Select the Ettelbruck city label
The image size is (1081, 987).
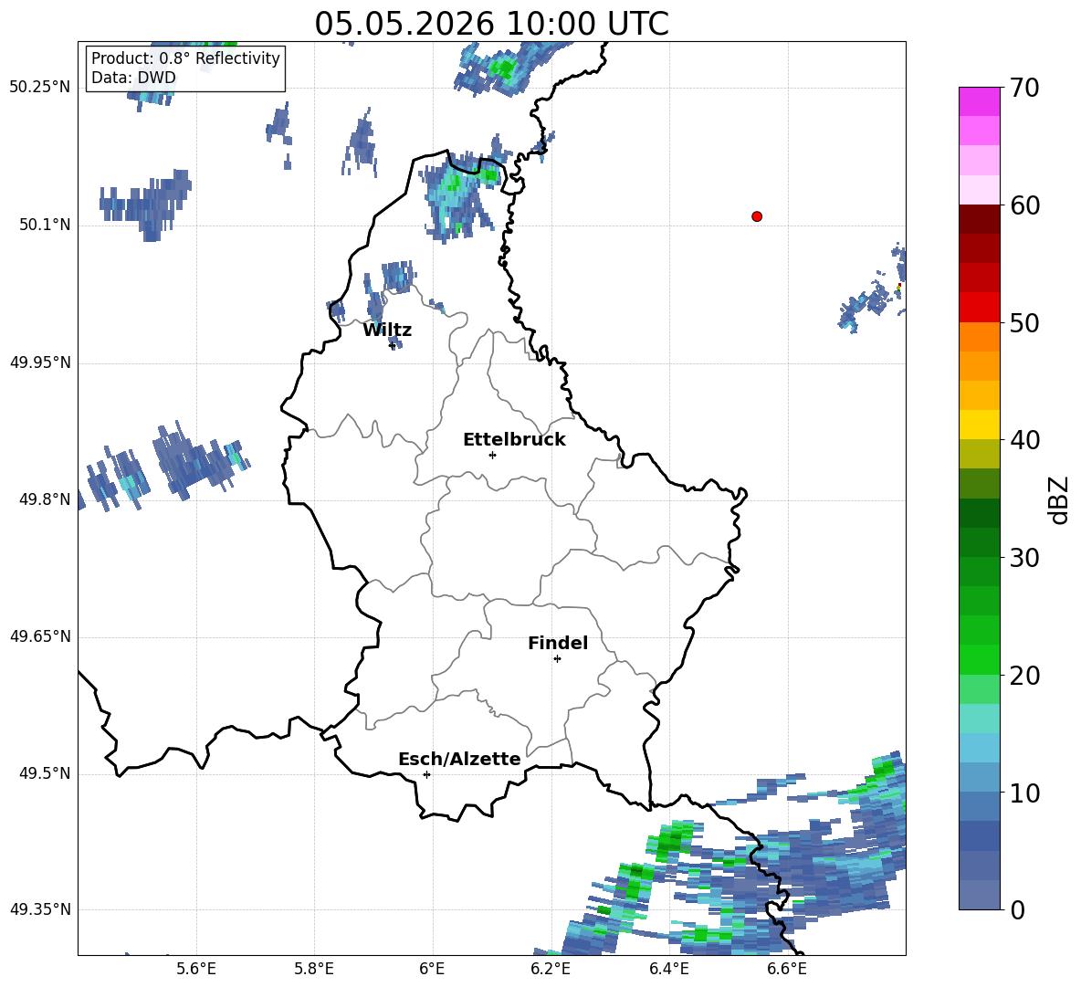point(514,439)
